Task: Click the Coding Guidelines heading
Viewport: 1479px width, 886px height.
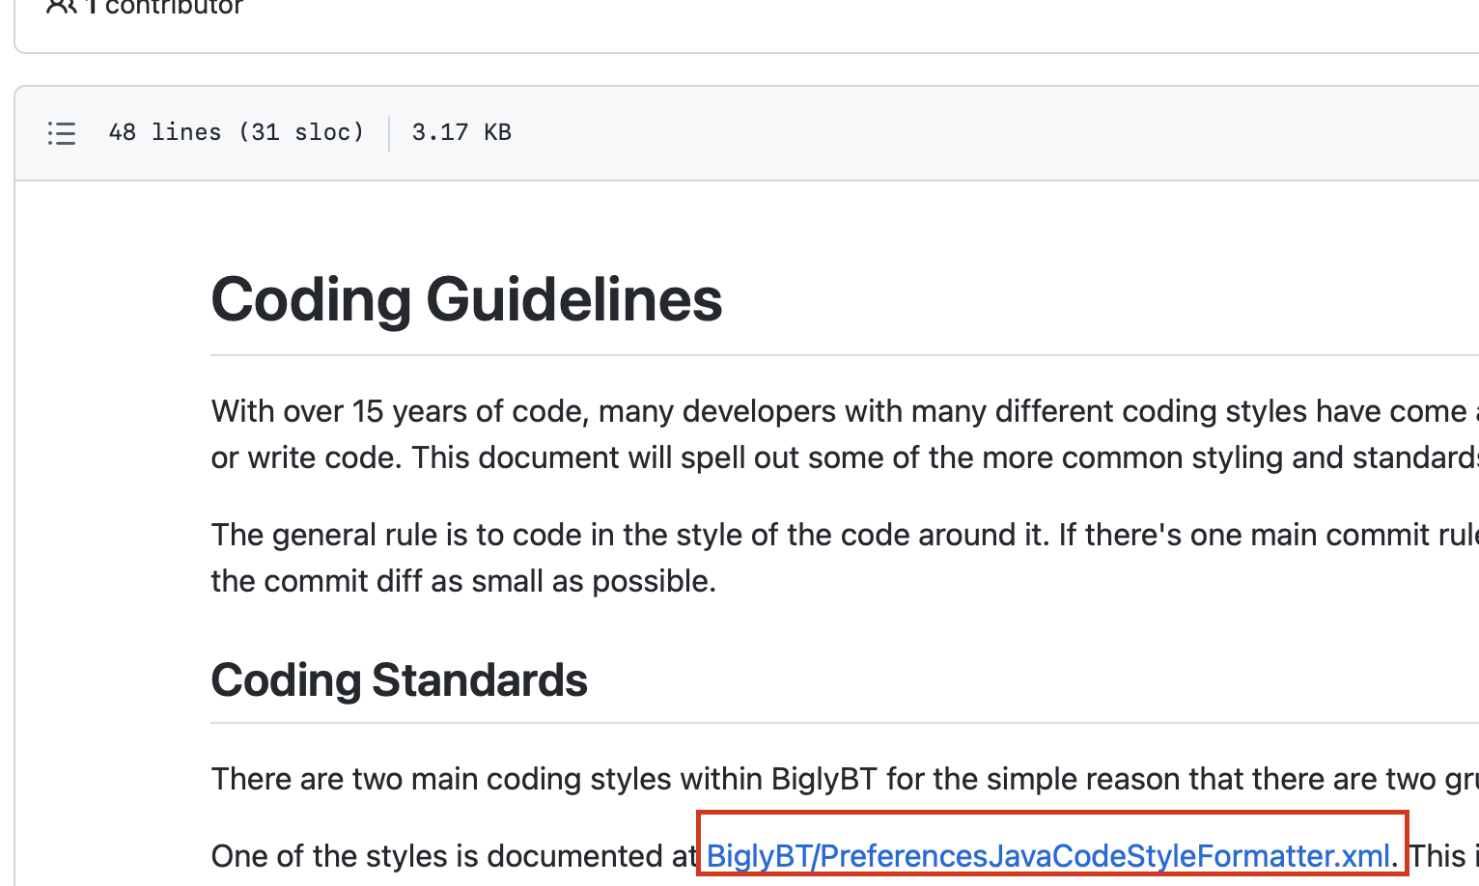Action: (466, 299)
